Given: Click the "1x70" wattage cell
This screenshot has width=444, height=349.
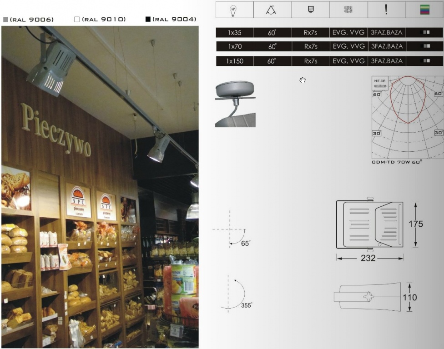Looking at the screenshot, I should pyautogui.click(x=235, y=46).
